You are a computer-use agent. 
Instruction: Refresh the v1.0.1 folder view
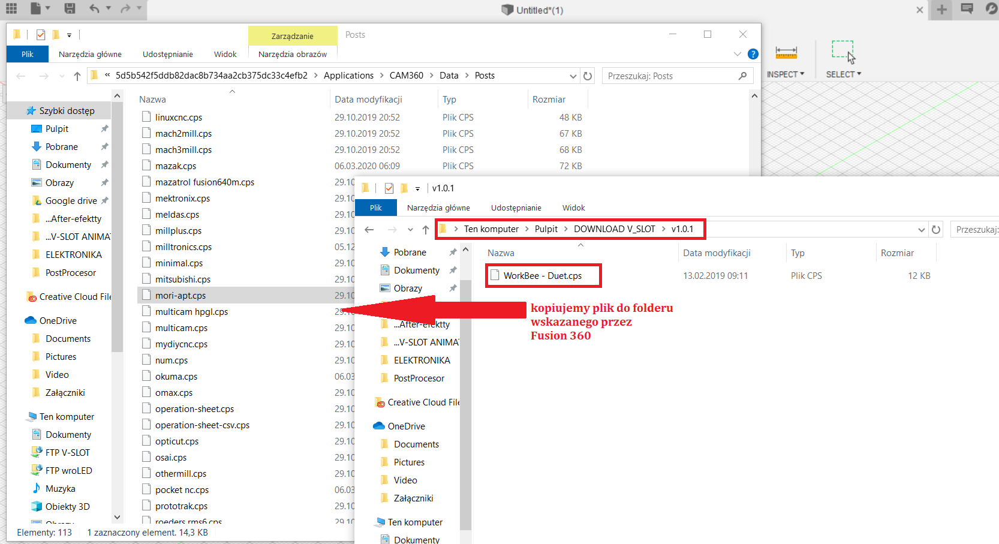click(936, 230)
